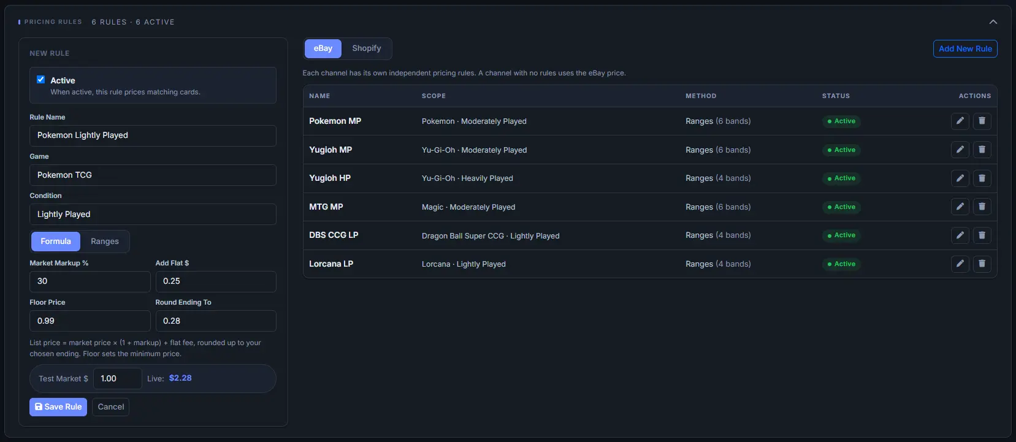Delete the DBS CCG LP rule

982,235
